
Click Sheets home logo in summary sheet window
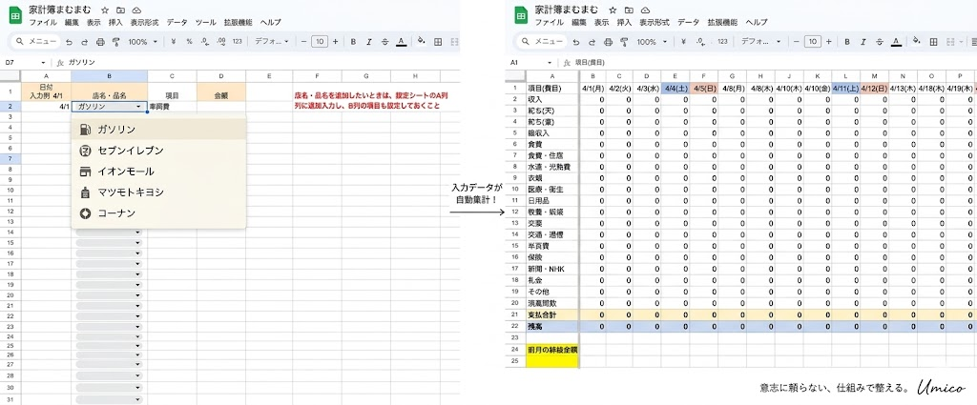pos(521,15)
